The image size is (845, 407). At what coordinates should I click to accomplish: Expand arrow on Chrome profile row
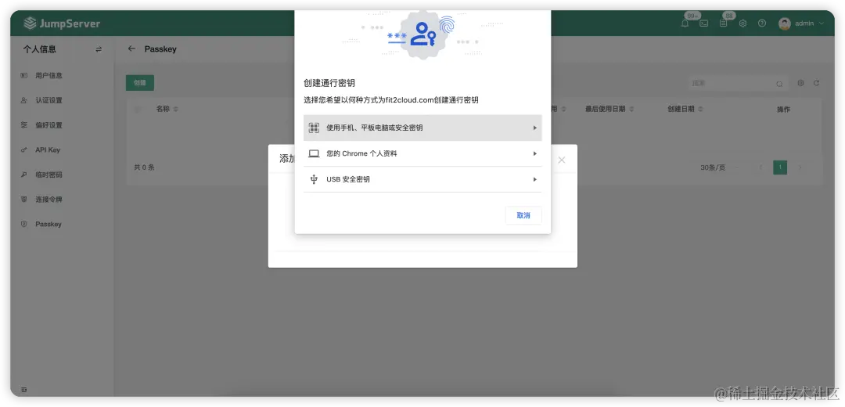pos(535,153)
